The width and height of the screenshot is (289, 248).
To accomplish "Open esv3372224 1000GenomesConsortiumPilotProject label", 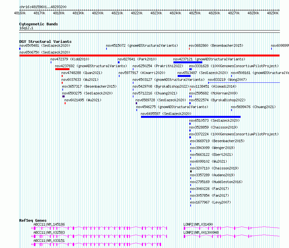I will (234, 134).
